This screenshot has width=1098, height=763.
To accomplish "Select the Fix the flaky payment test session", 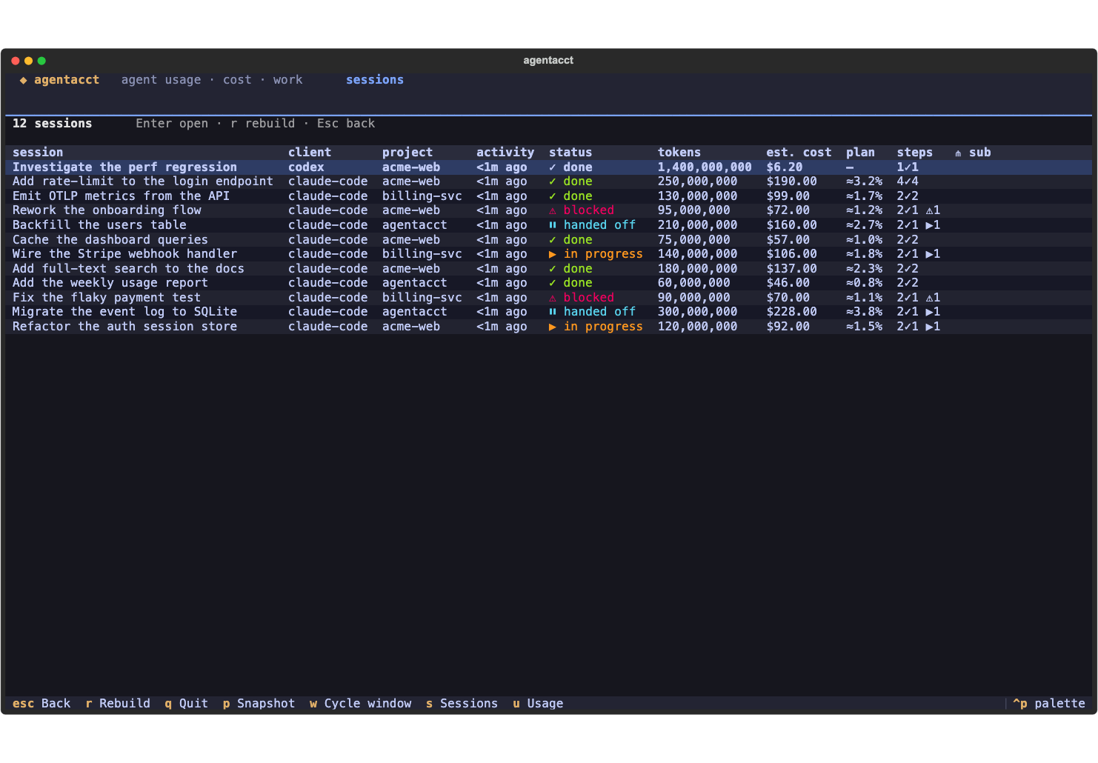I will [x=548, y=298].
